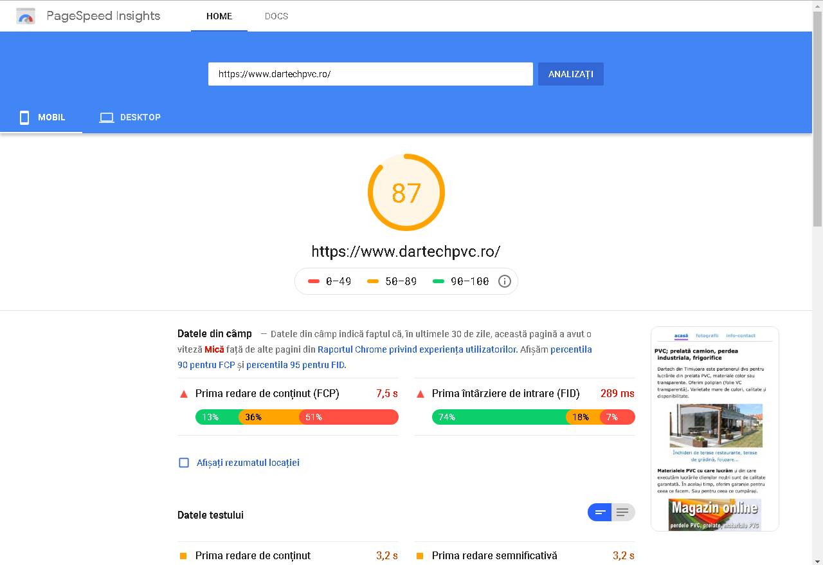Open the percentila 95 pentru FID link
This screenshot has width=823, height=565.
pyautogui.click(x=296, y=365)
